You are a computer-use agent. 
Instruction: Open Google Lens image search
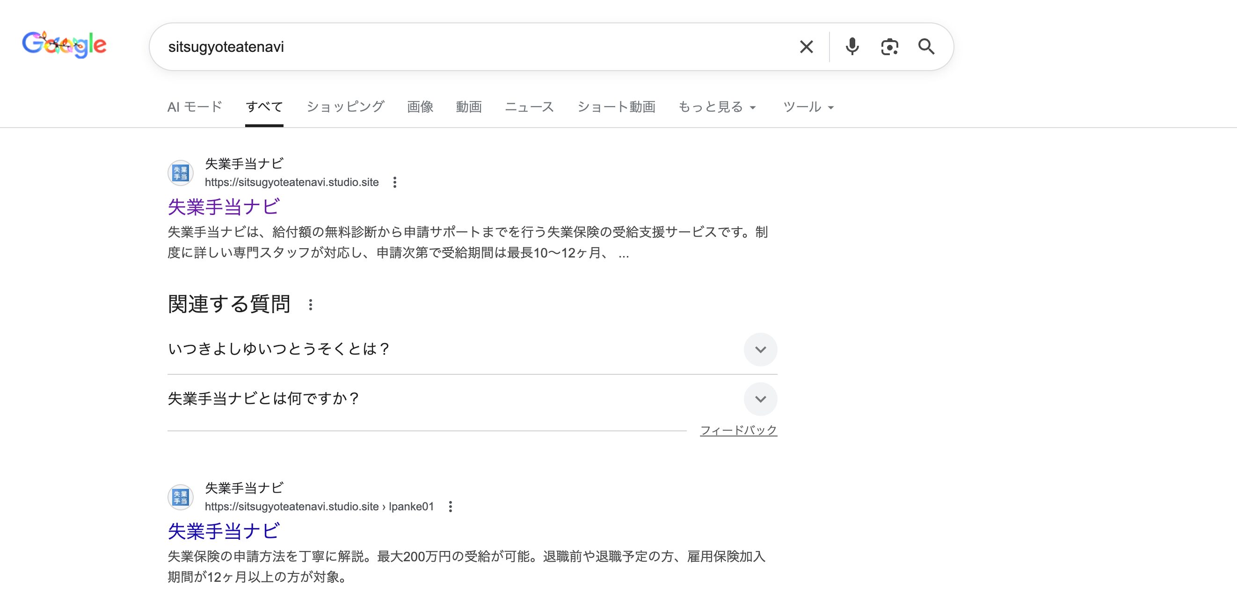889,47
